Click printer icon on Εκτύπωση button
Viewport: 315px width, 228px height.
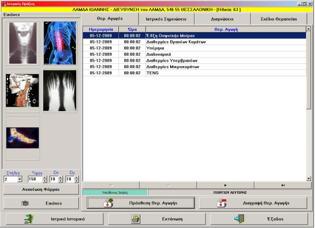(x=135, y=219)
